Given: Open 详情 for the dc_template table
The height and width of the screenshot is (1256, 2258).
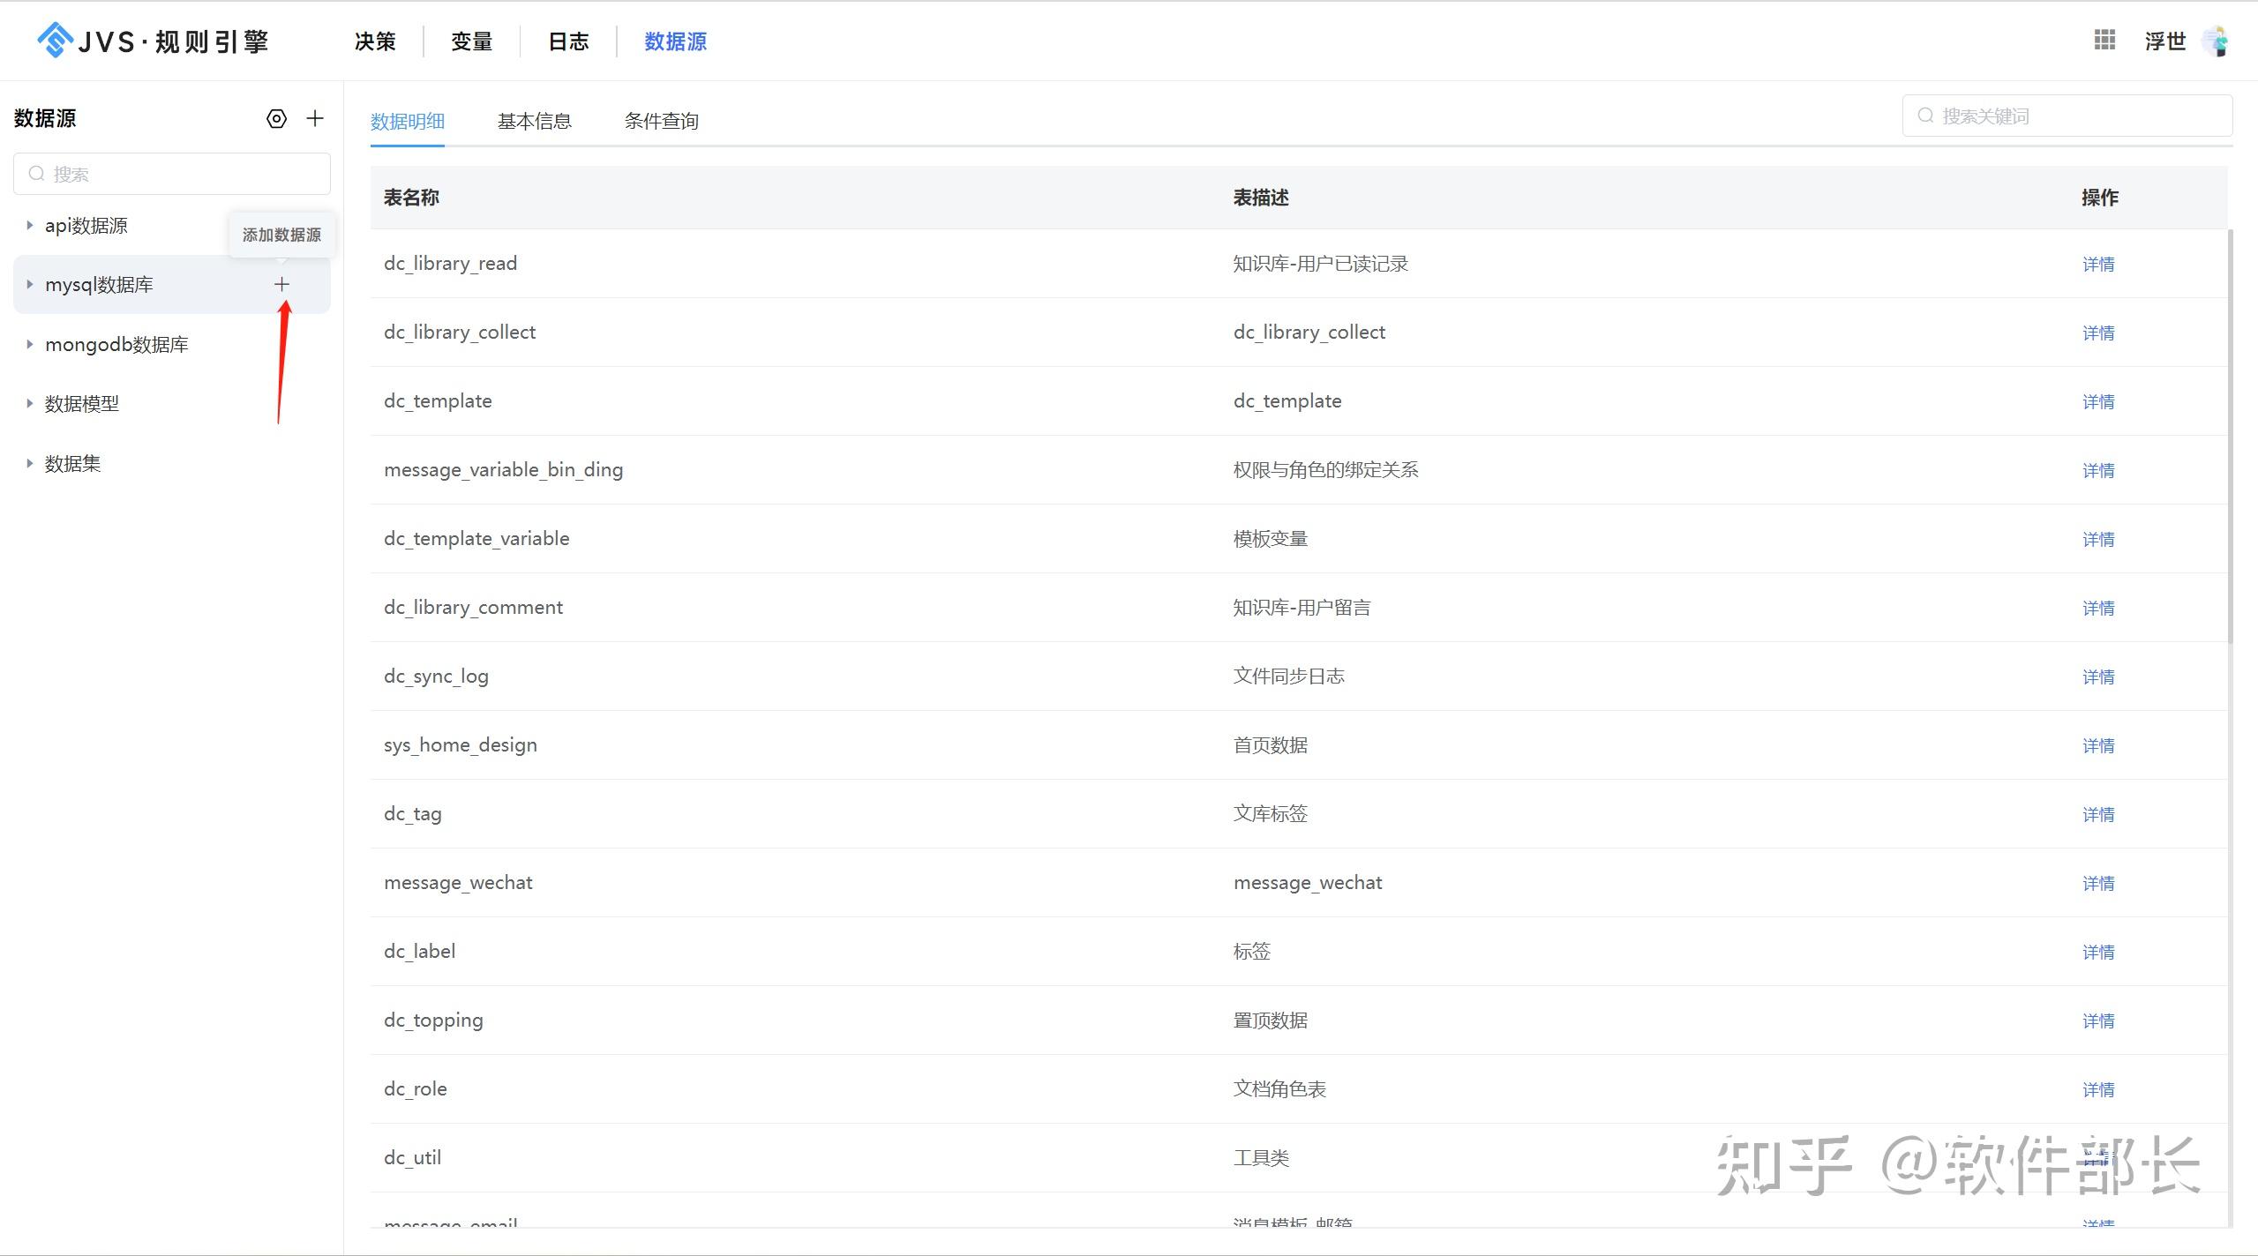Looking at the screenshot, I should [2099, 401].
